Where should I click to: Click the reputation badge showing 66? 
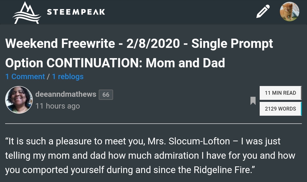(x=106, y=95)
